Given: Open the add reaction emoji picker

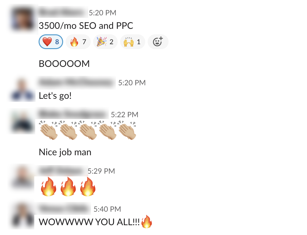Looking at the screenshot, I should 158,42.
